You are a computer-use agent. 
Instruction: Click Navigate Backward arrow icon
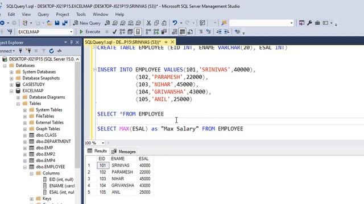pos(2,23)
